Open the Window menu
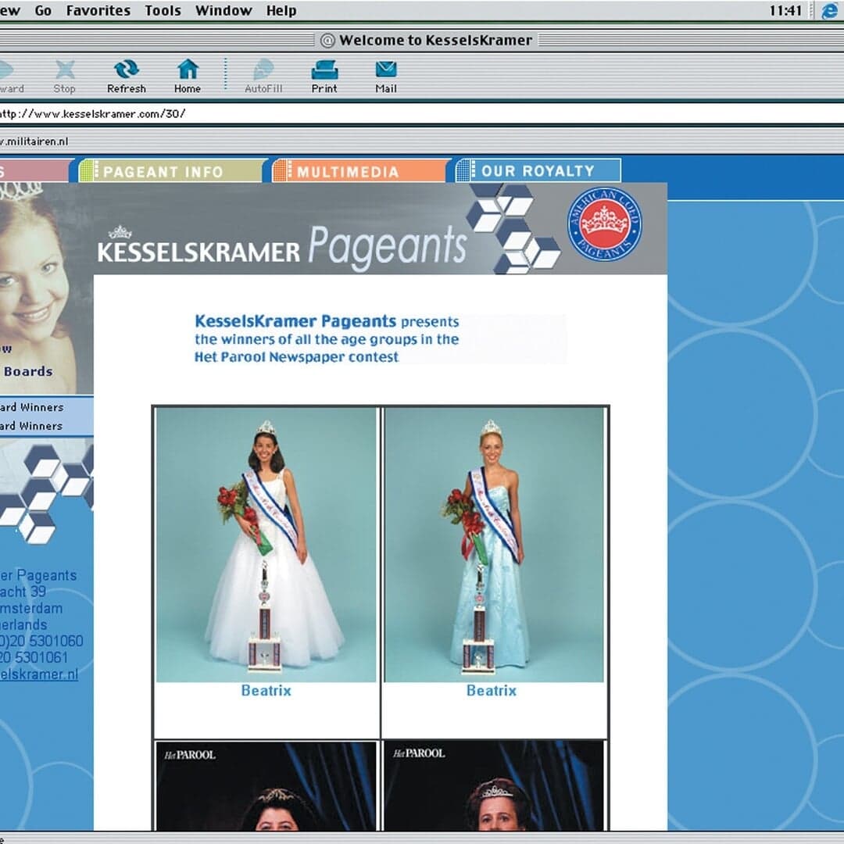 coord(224,10)
